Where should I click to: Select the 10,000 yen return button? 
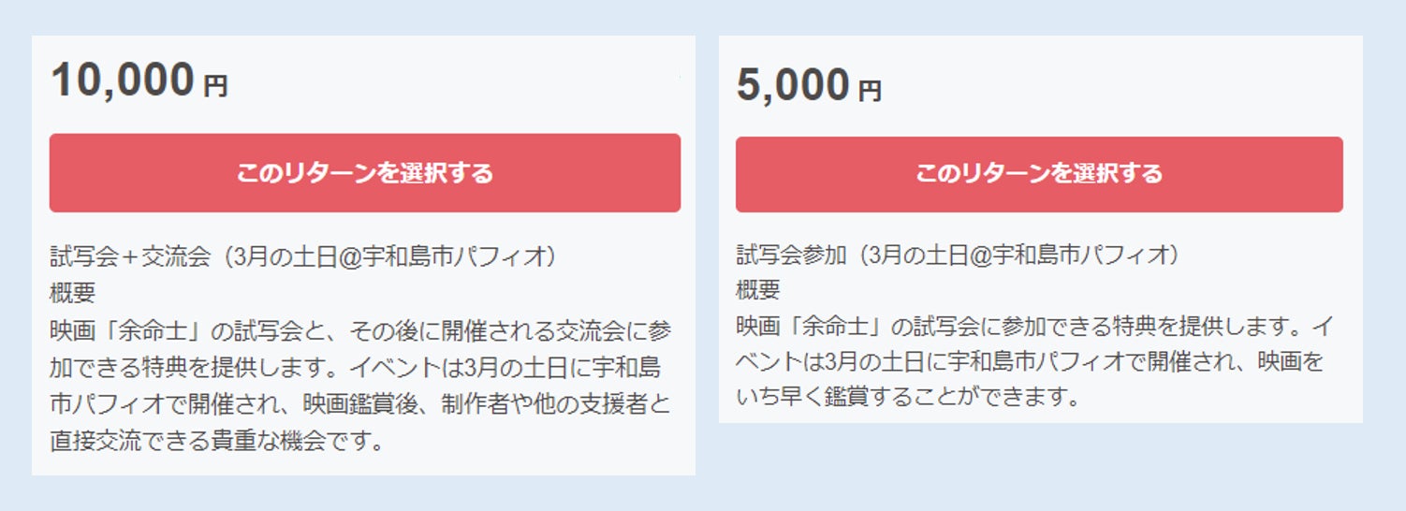364,173
